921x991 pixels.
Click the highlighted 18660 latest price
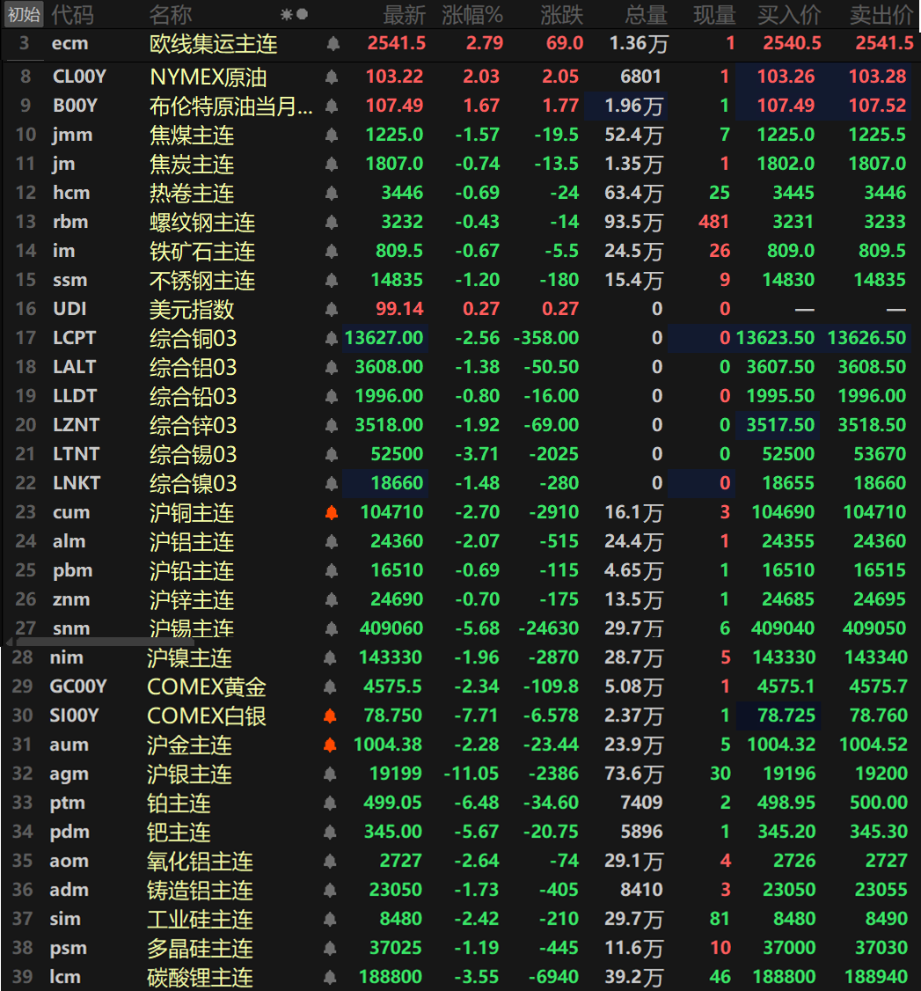pos(397,483)
